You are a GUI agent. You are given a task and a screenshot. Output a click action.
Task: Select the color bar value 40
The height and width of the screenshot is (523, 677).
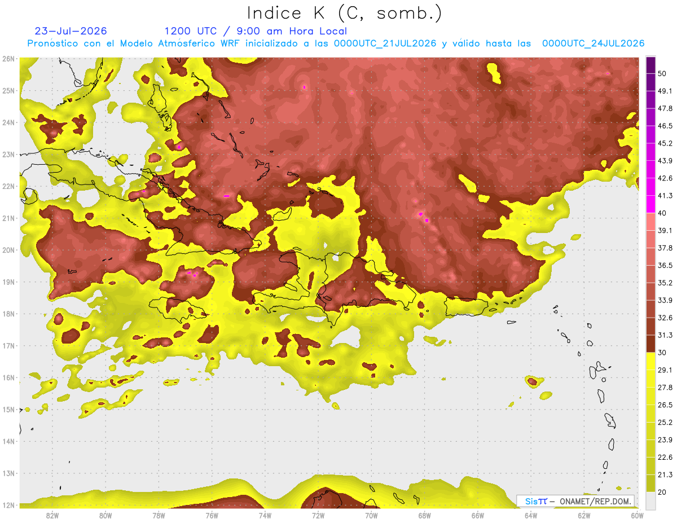pos(662,213)
